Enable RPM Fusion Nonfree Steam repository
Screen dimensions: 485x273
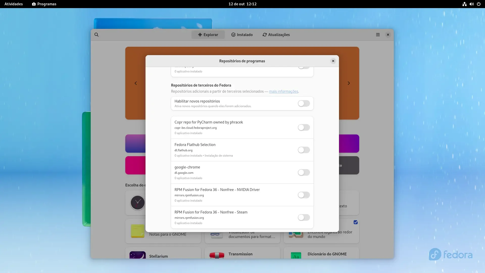point(304,217)
